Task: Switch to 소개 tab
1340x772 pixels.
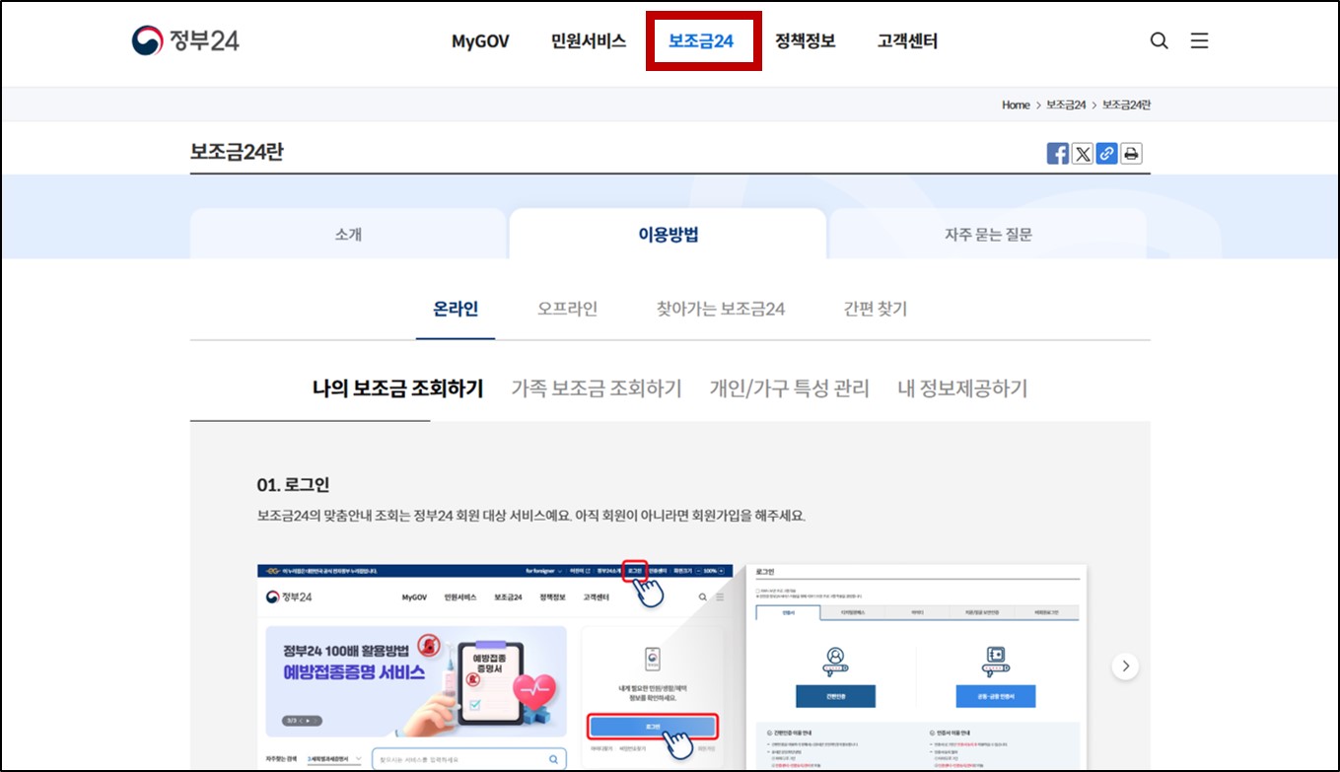Action: [348, 234]
